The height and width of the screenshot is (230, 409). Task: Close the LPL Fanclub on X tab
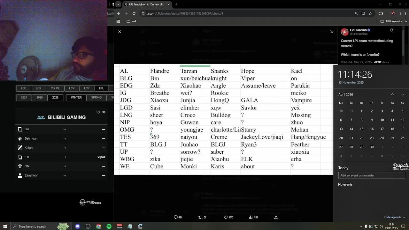pos(168,4)
